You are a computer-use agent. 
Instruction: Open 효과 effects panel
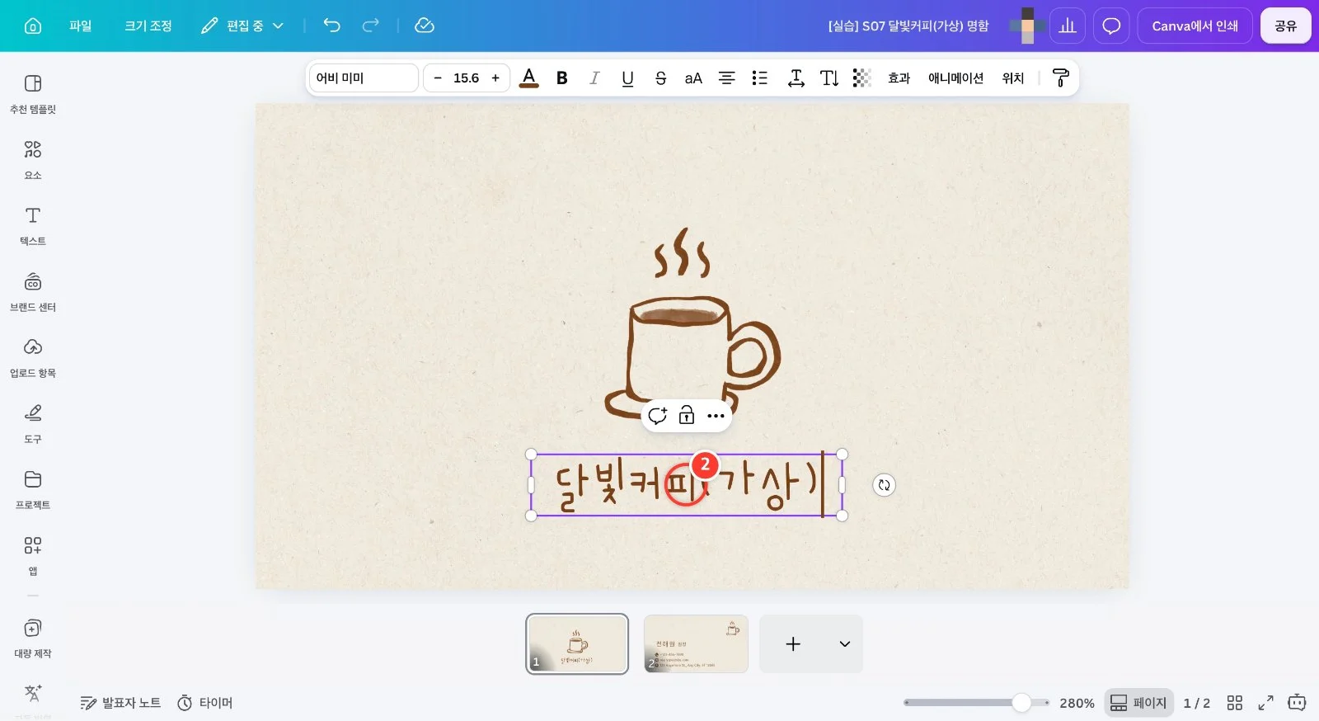pyautogui.click(x=899, y=78)
